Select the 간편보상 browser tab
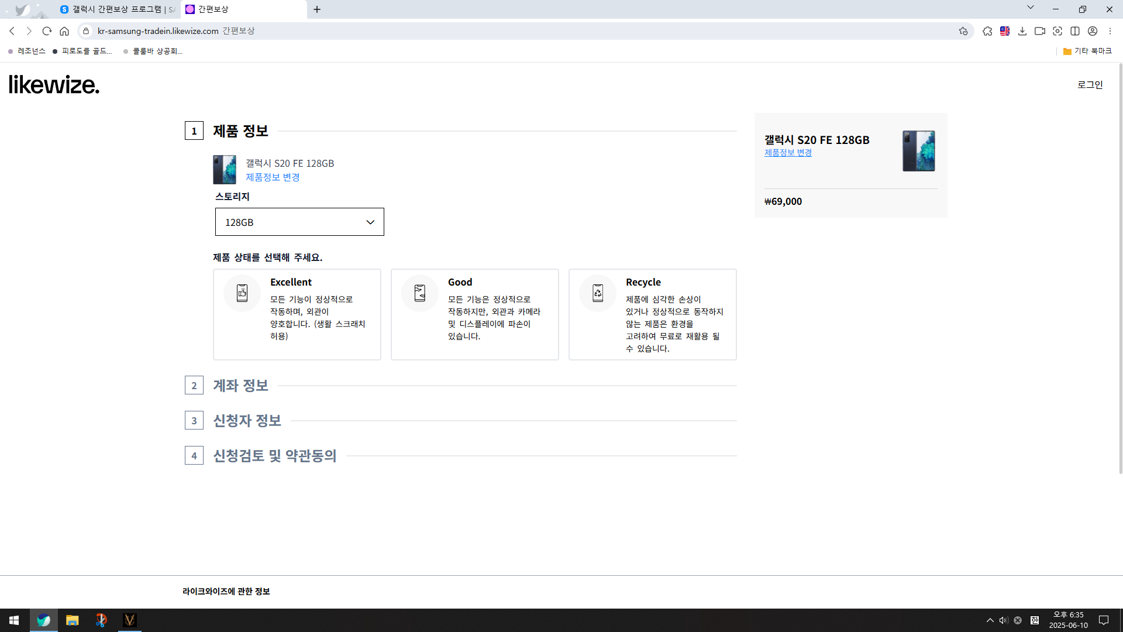The width and height of the screenshot is (1123, 632). click(x=243, y=9)
